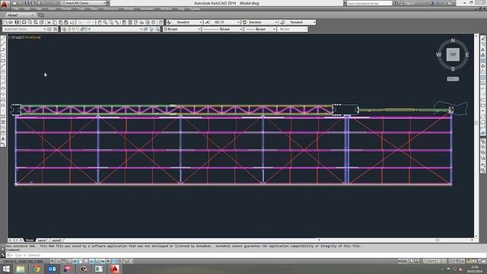Screen dimensions: 487x274
Task: Click the New drawing icon in Standard toolbar
Action: coord(5,22)
